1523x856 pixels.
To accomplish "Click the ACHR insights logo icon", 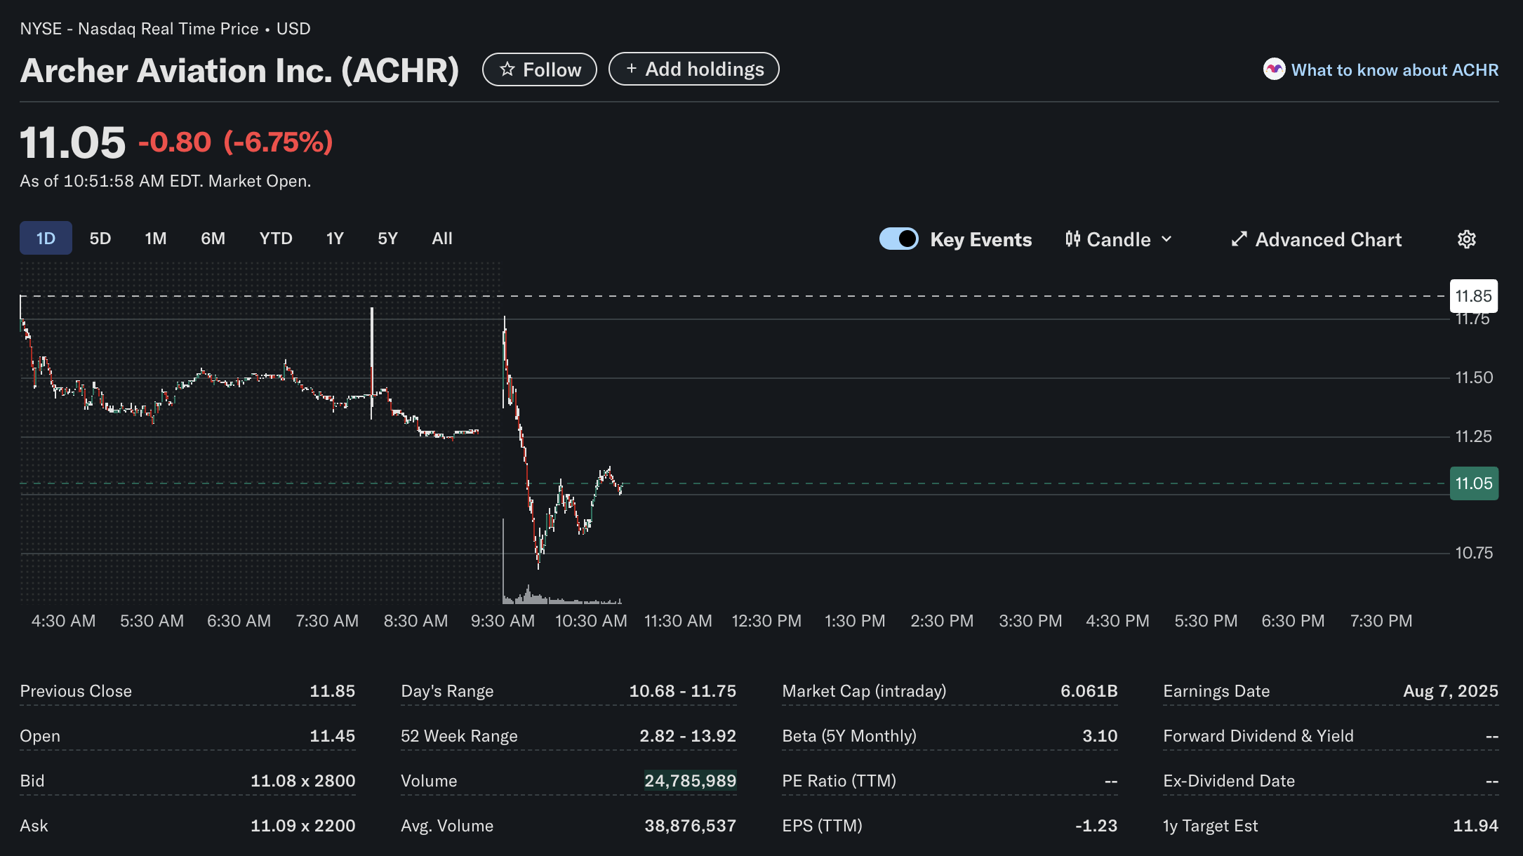I will point(1274,69).
